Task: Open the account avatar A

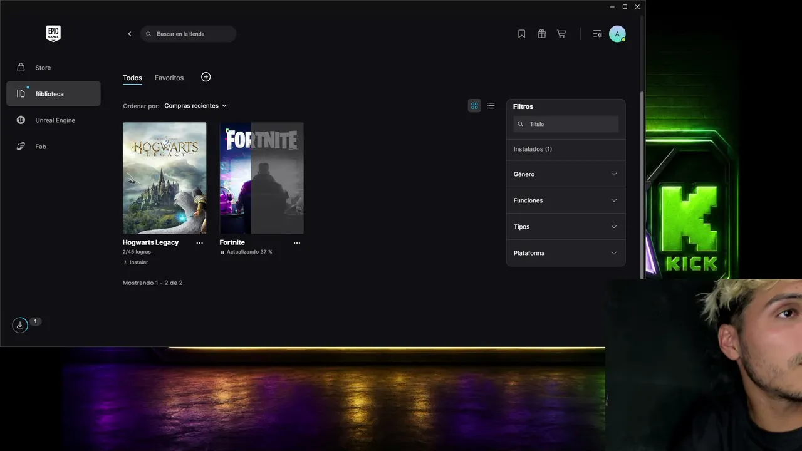Action: click(617, 34)
